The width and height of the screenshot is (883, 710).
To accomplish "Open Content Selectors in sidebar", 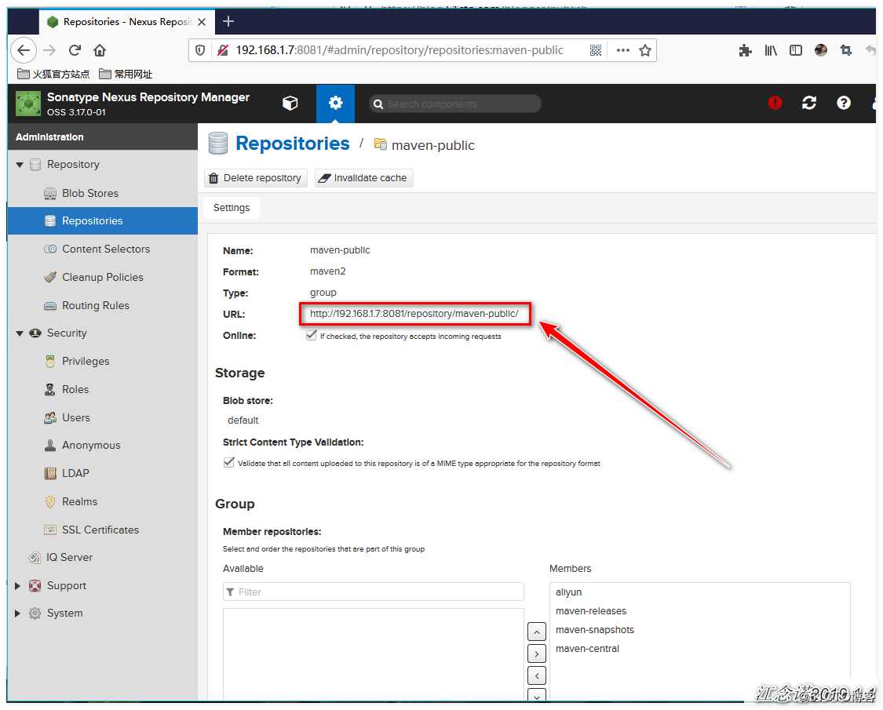I will [x=106, y=249].
